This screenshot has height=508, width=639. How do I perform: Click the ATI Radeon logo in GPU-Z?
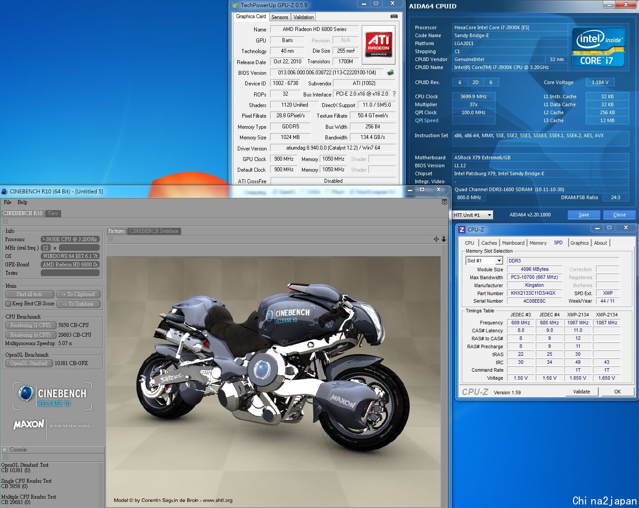(379, 44)
